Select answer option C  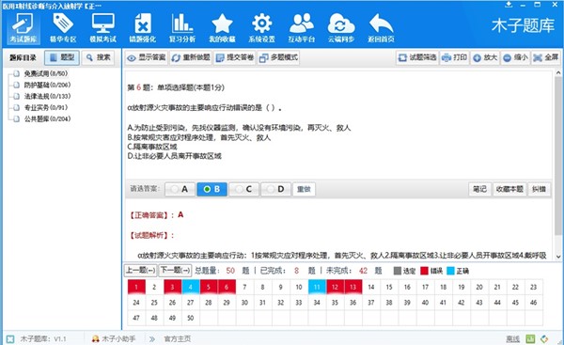(x=243, y=189)
